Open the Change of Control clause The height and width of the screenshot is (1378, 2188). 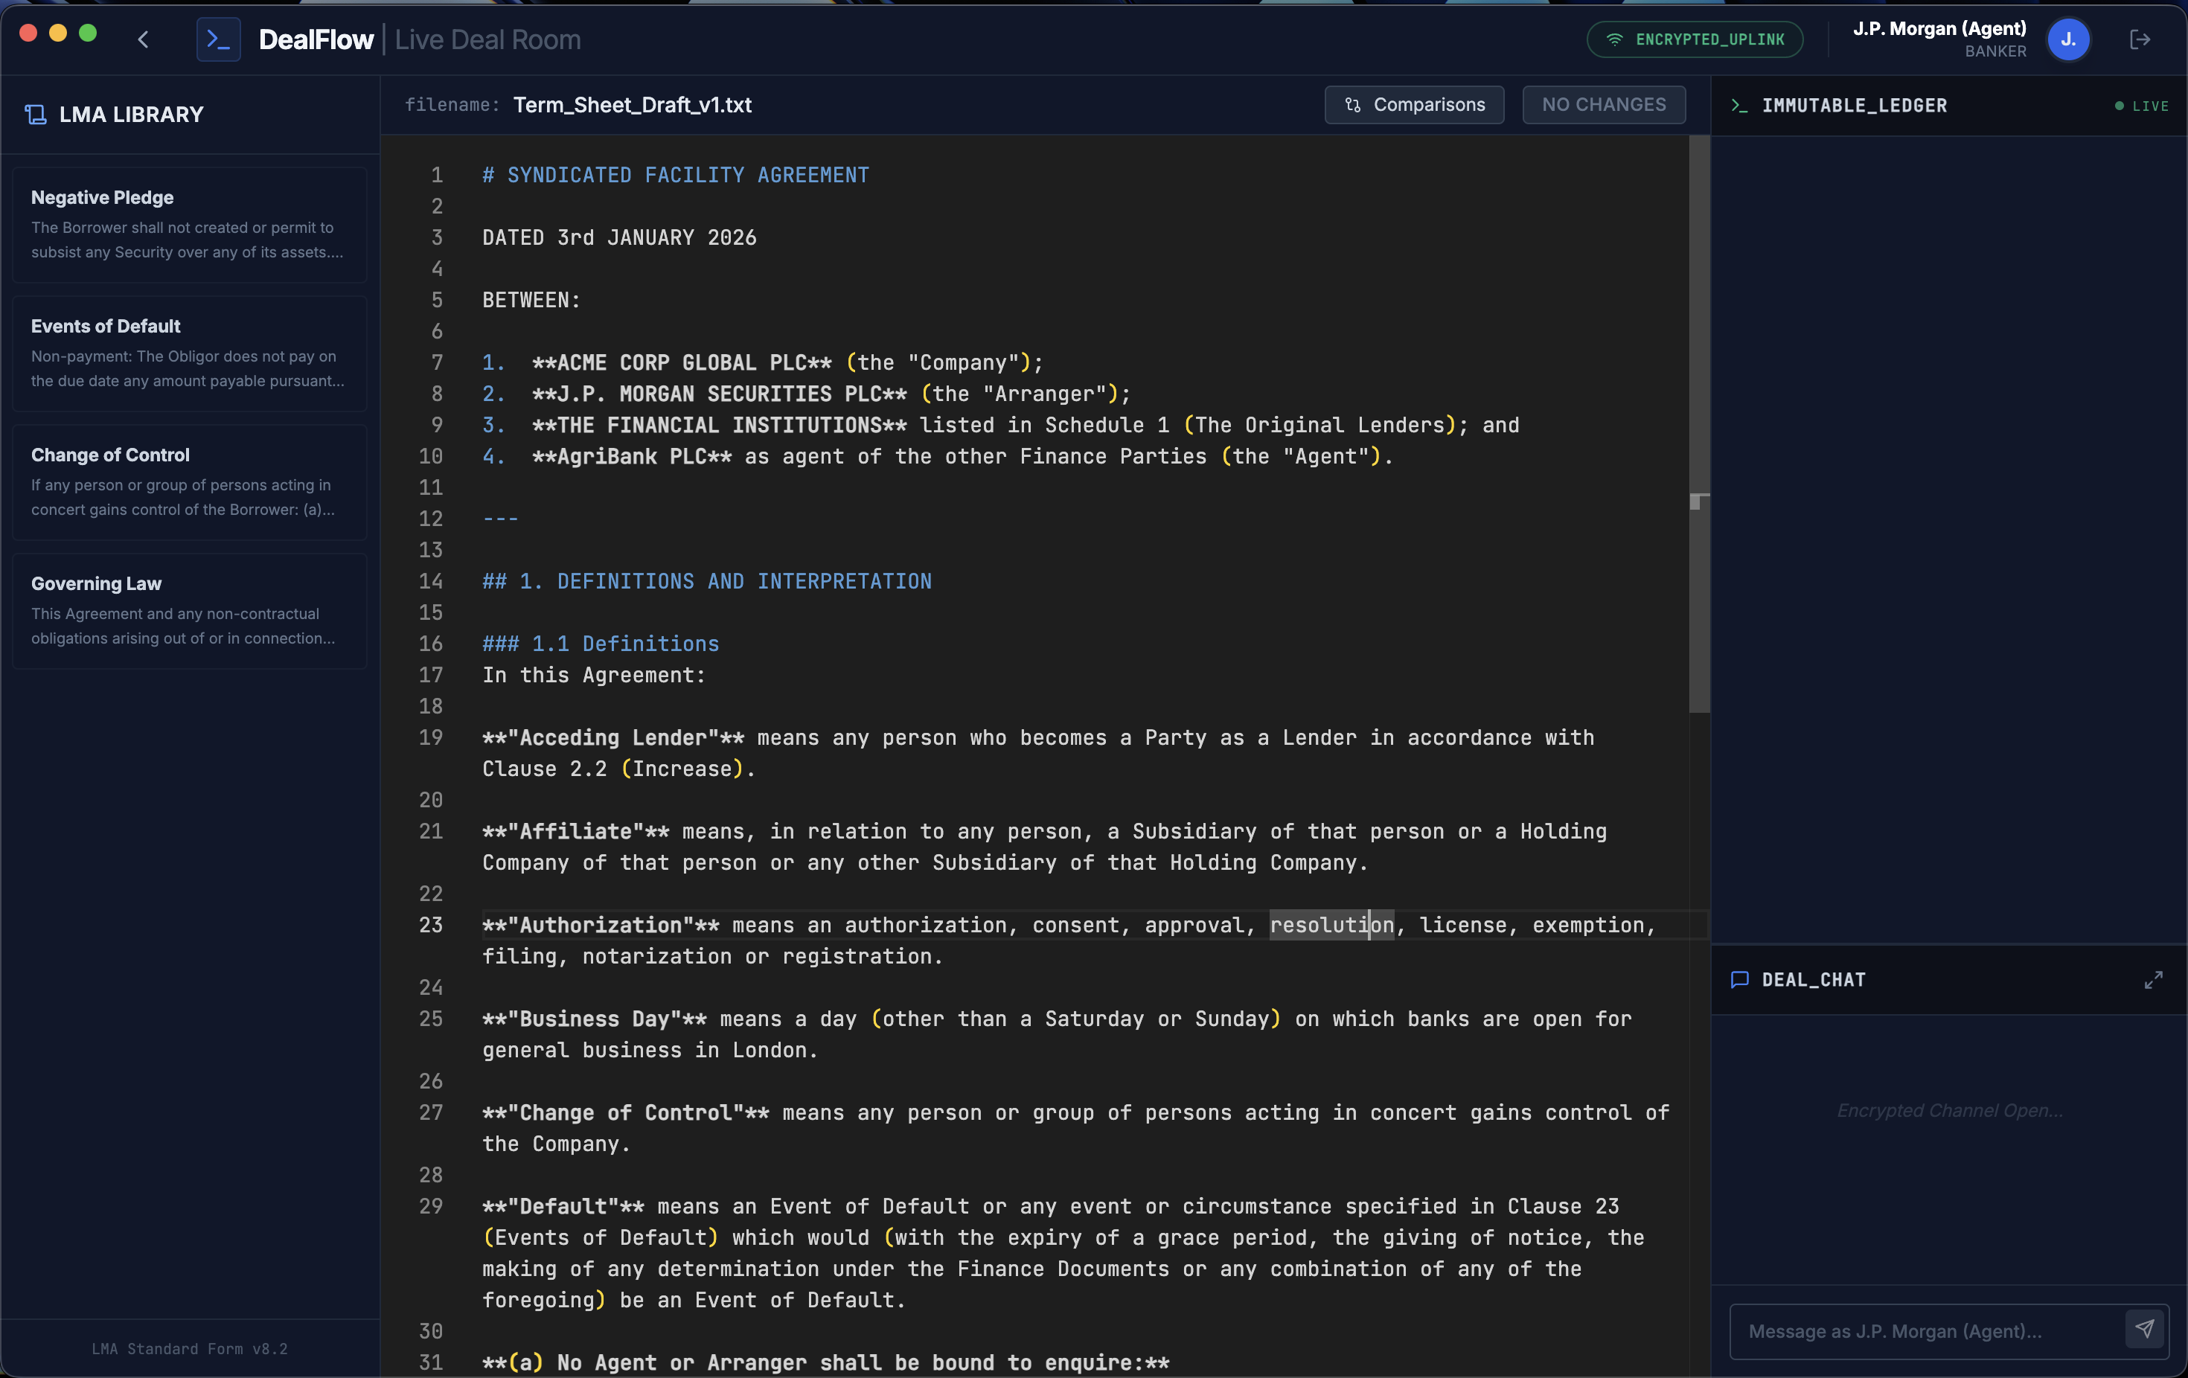(189, 482)
